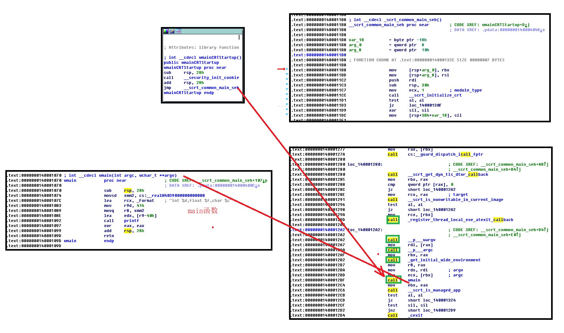Click the 'push rdi' instruction operand
Image resolution: width=564 pixels, height=333 pixels.
tap(413, 80)
